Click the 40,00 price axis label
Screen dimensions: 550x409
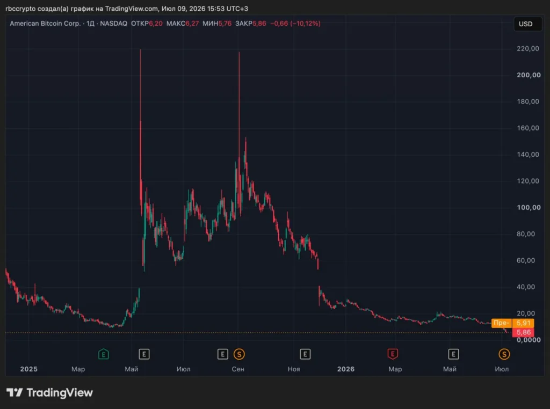[526, 287]
